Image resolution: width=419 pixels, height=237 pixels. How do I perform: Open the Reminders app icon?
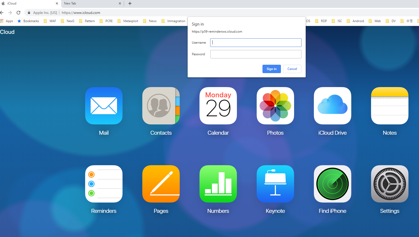(x=104, y=184)
